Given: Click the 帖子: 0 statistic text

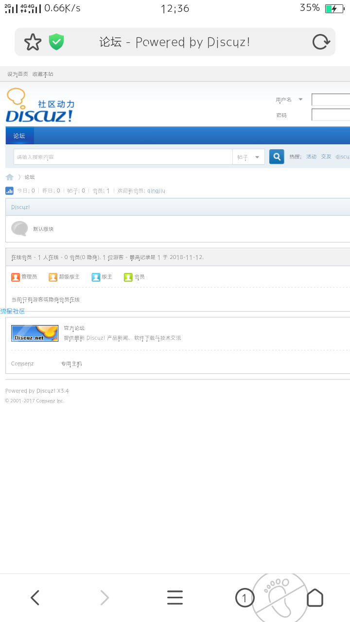Looking at the screenshot, I should (x=76, y=191).
